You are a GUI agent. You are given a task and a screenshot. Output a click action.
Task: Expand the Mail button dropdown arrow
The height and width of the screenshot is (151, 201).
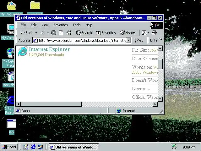pos(148,33)
